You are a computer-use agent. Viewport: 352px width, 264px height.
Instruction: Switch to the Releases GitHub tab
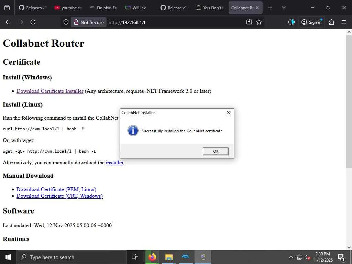33,8
